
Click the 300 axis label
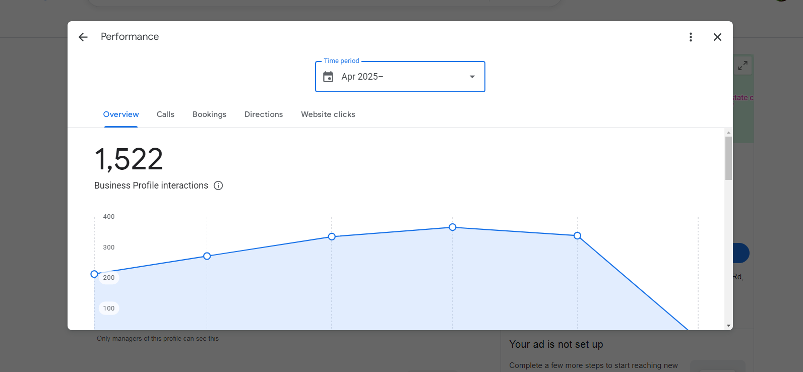click(x=109, y=247)
